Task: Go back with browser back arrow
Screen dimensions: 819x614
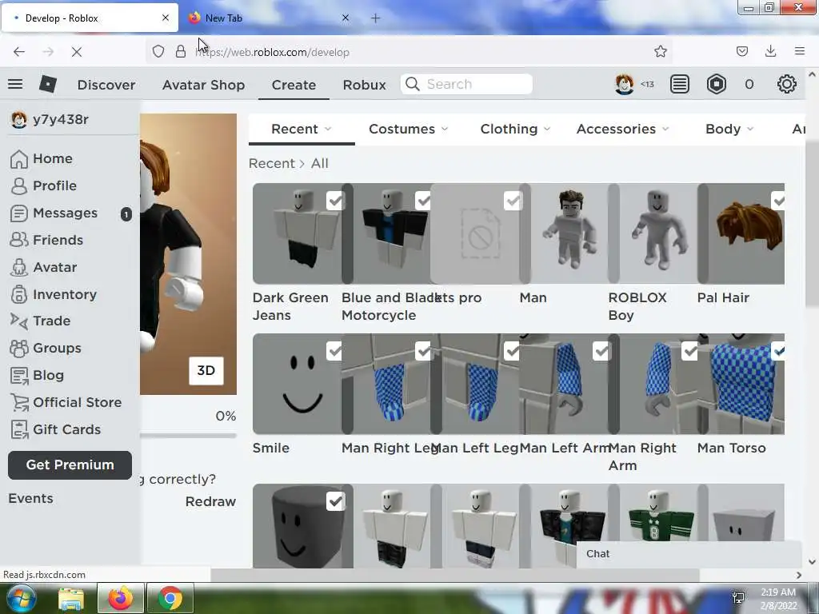Action: coord(19,52)
